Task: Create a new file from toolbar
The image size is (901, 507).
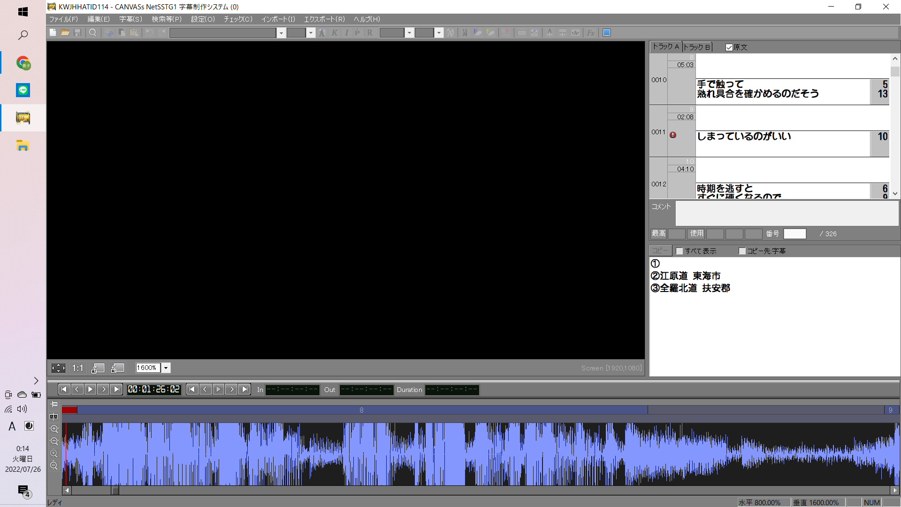Action: [53, 32]
